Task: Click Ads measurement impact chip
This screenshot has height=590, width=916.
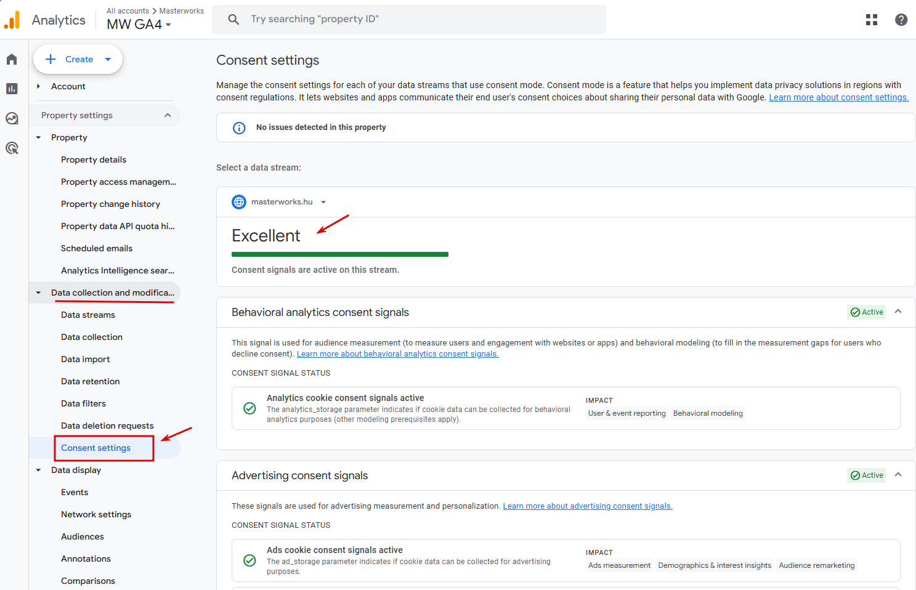Action: click(x=619, y=565)
